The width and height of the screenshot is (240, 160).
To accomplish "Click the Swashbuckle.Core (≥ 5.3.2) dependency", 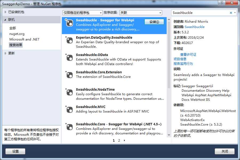I will click(201, 125).
